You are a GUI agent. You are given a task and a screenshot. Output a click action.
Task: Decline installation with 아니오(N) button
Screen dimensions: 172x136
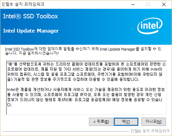[154, 122]
